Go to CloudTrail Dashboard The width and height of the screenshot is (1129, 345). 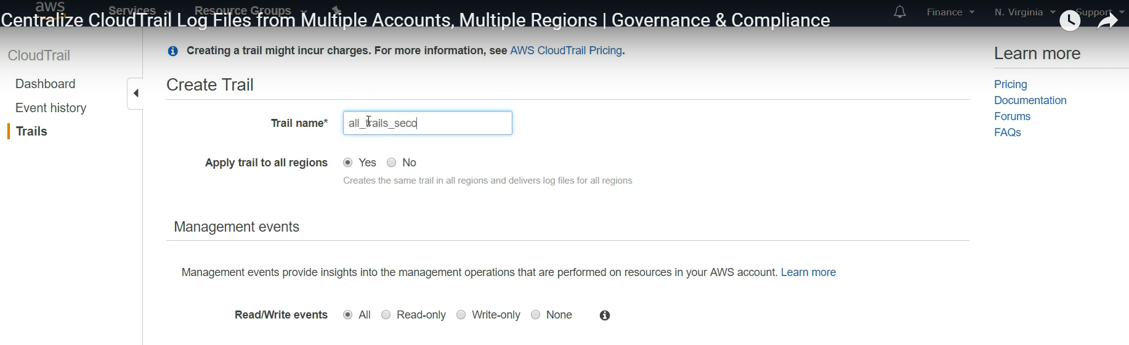46,84
